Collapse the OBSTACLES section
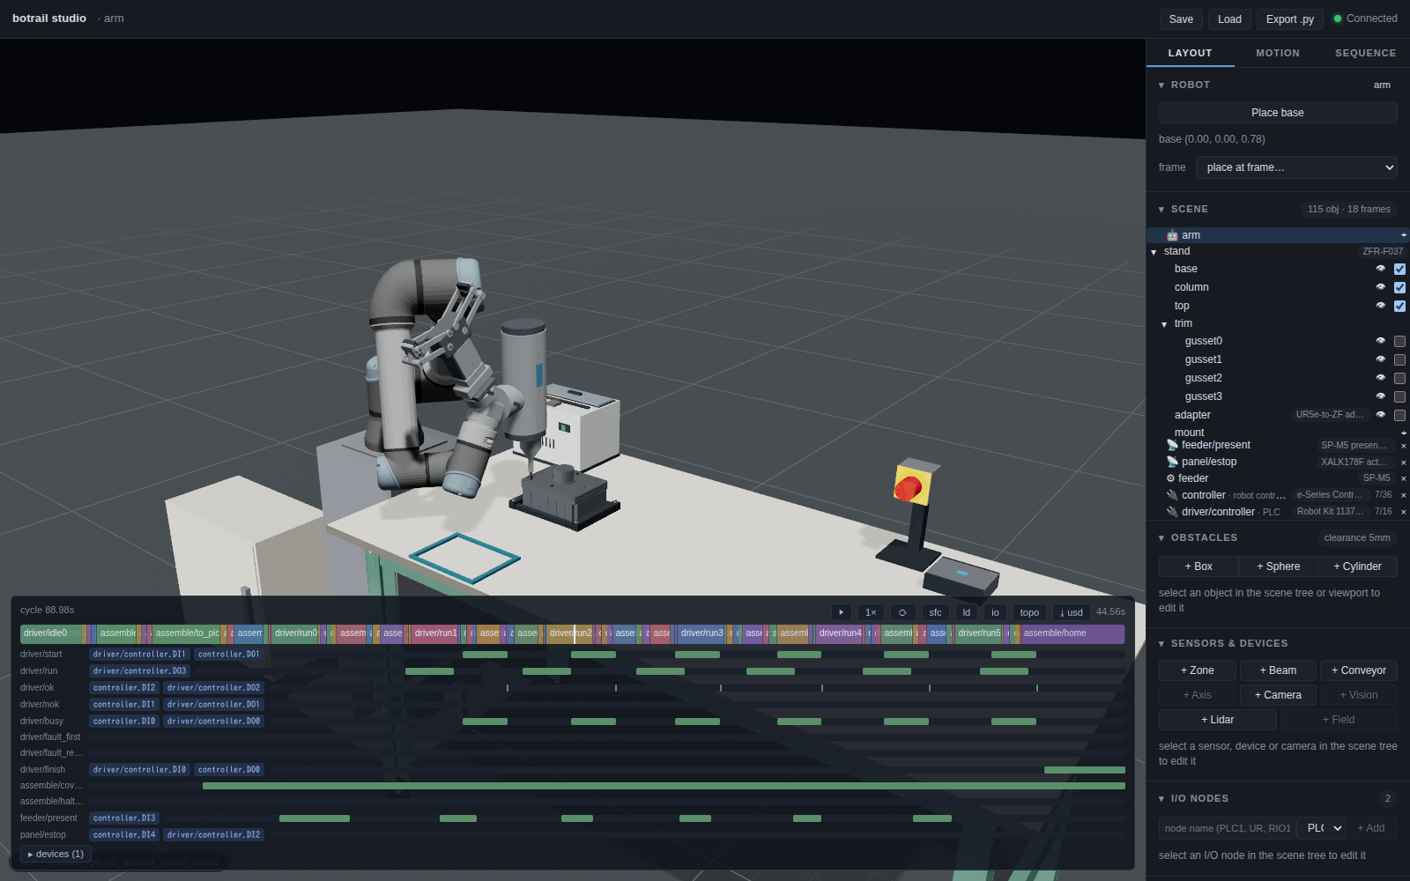This screenshot has height=881, width=1410. (x=1161, y=537)
